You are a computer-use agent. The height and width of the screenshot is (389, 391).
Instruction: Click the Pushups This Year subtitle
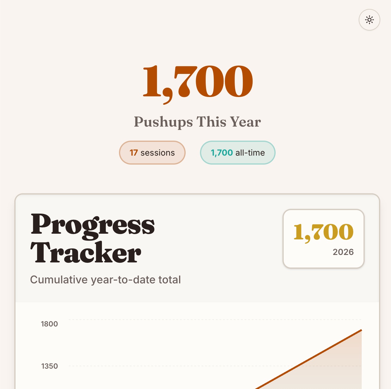click(x=197, y=122)
